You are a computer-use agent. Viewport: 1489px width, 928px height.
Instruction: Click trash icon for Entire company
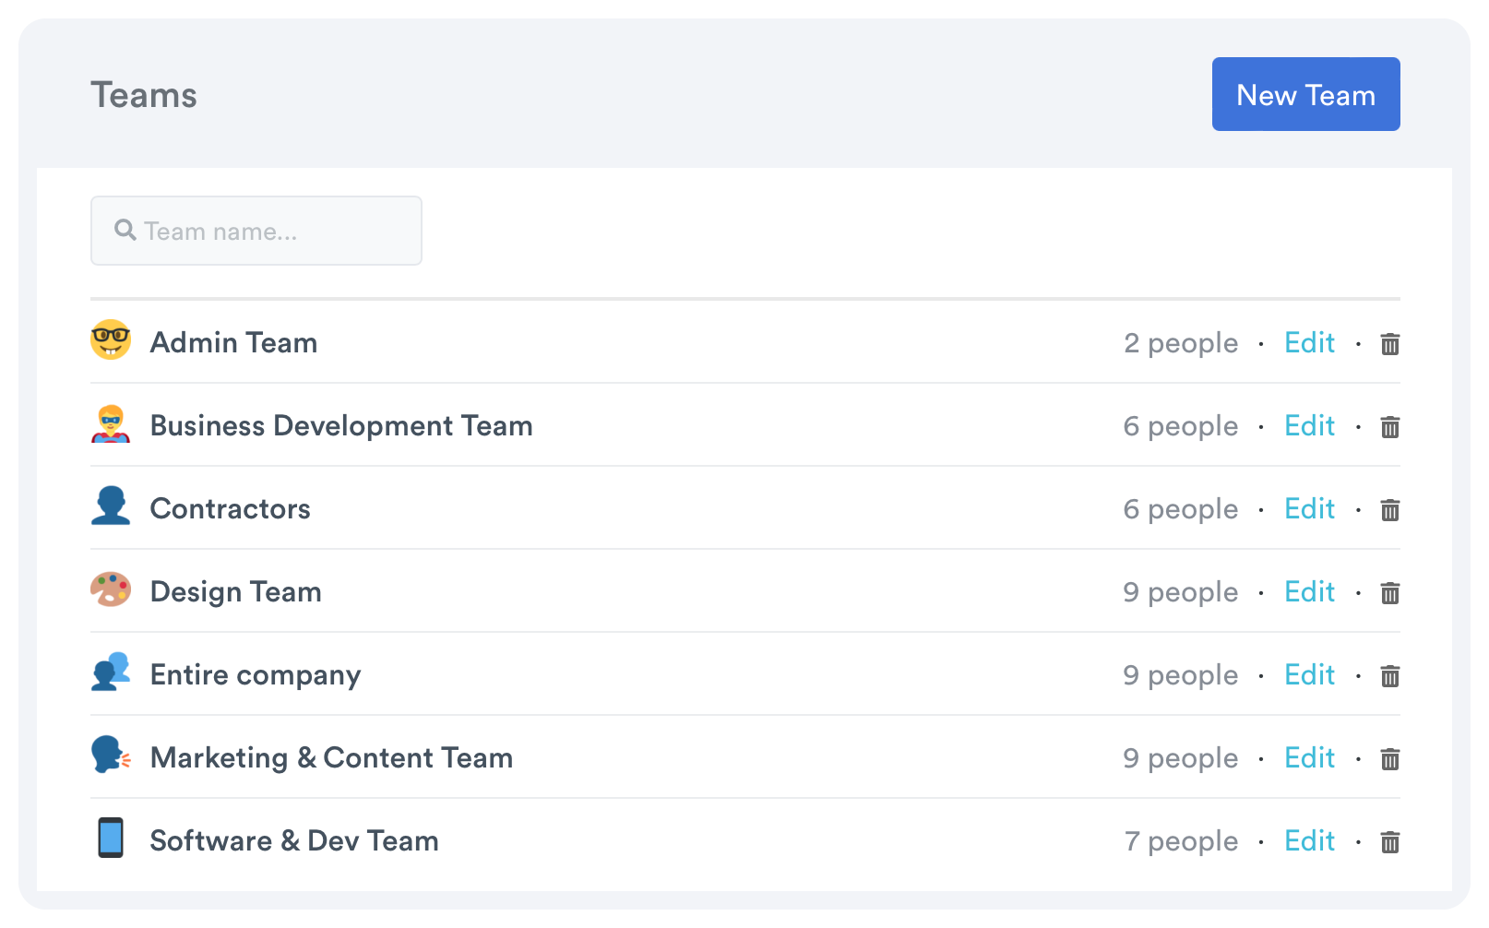coord(1389,676)
